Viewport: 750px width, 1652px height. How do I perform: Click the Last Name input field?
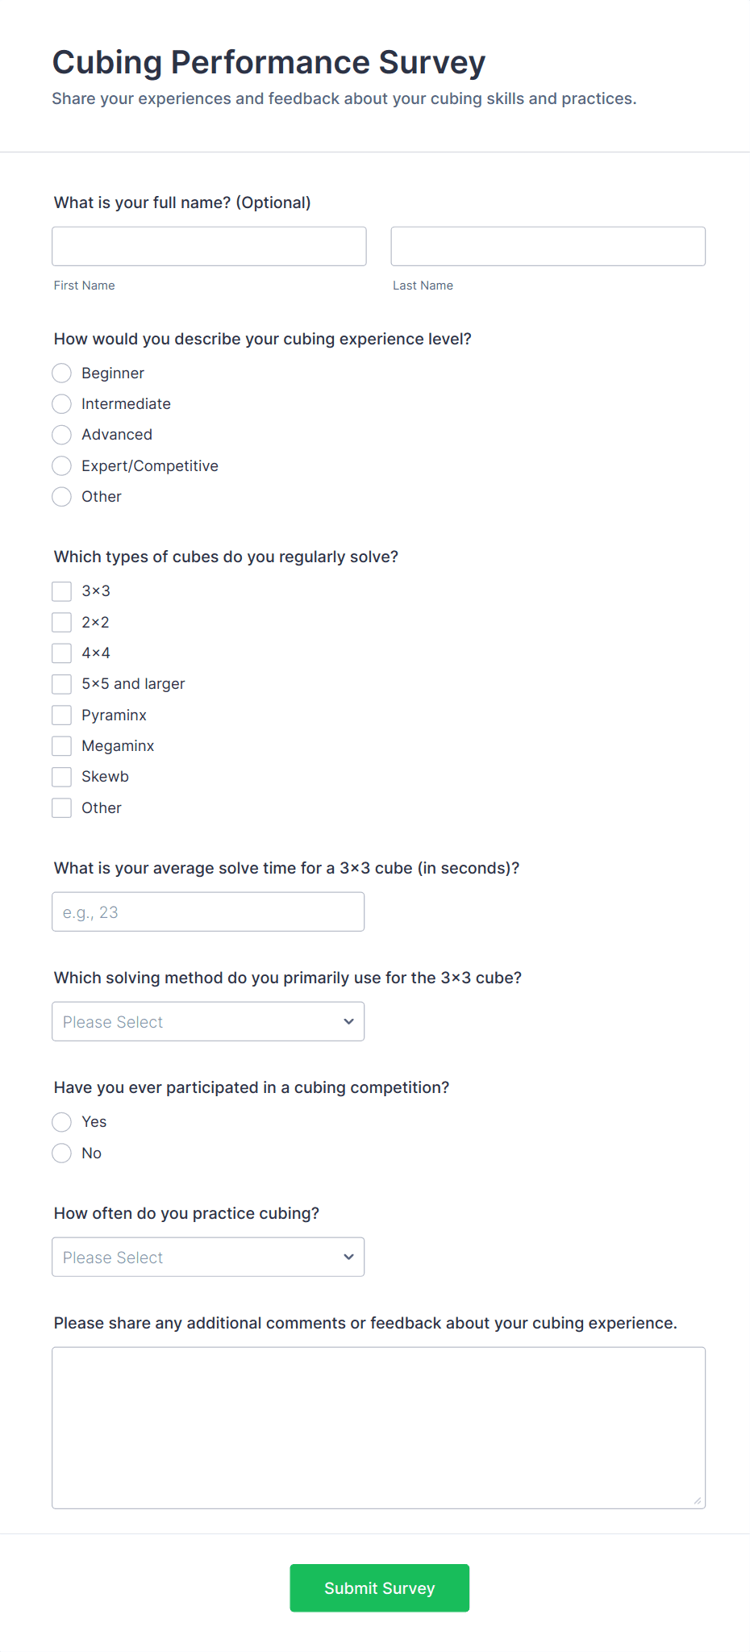point(548,246)
